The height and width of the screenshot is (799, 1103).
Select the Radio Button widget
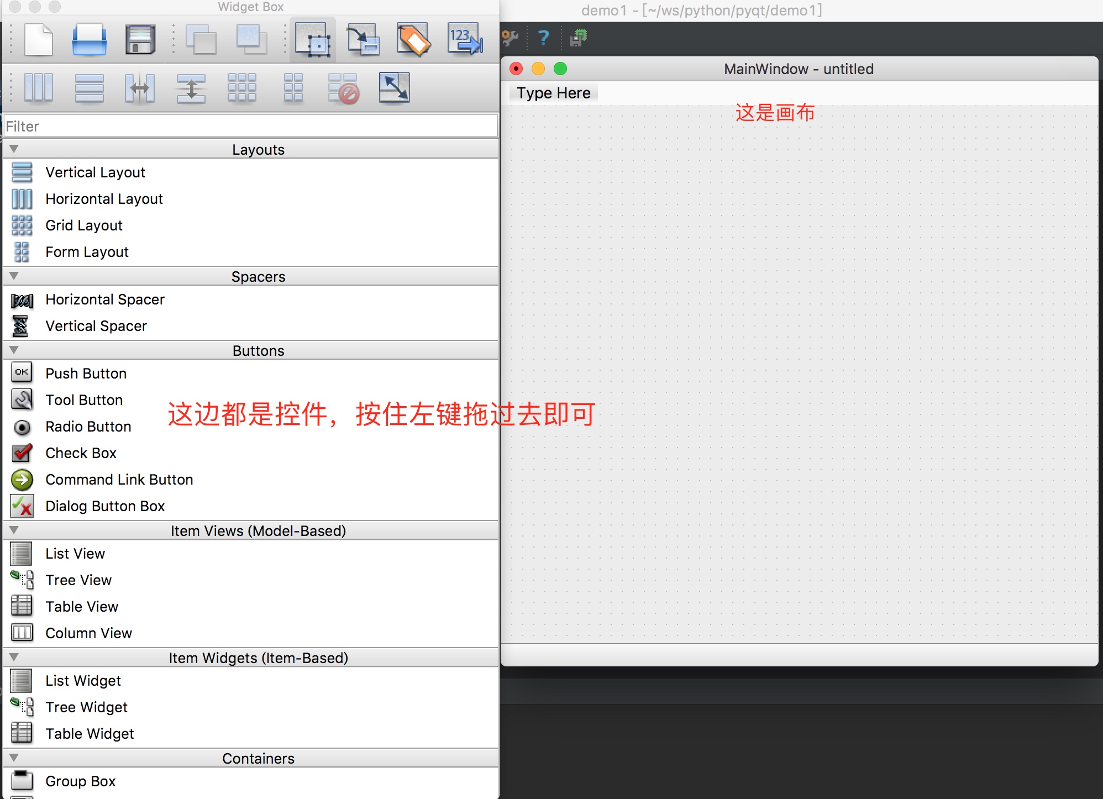88,427
